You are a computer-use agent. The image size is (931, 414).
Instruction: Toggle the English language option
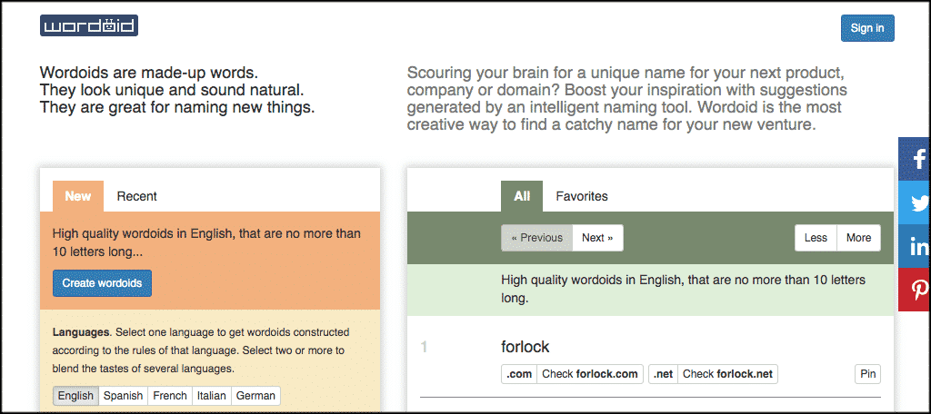[x=75, y=396]
